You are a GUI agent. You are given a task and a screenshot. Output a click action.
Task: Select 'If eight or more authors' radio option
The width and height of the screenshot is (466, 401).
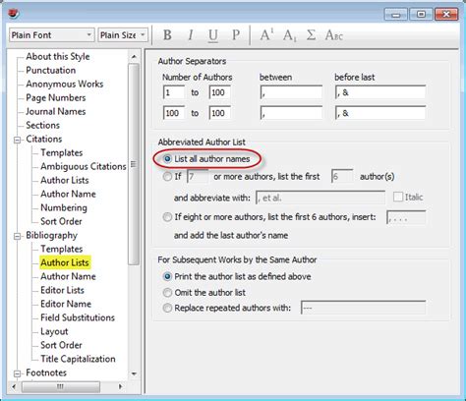point(167,217)
